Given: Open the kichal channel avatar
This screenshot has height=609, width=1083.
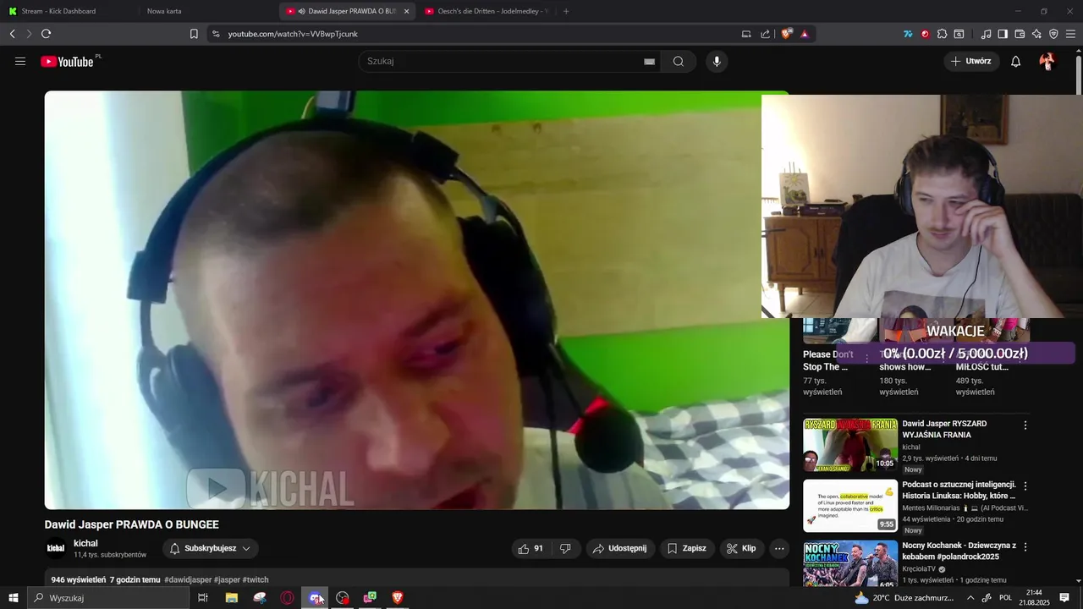Looking at the screenshot, I should point(56,548).
